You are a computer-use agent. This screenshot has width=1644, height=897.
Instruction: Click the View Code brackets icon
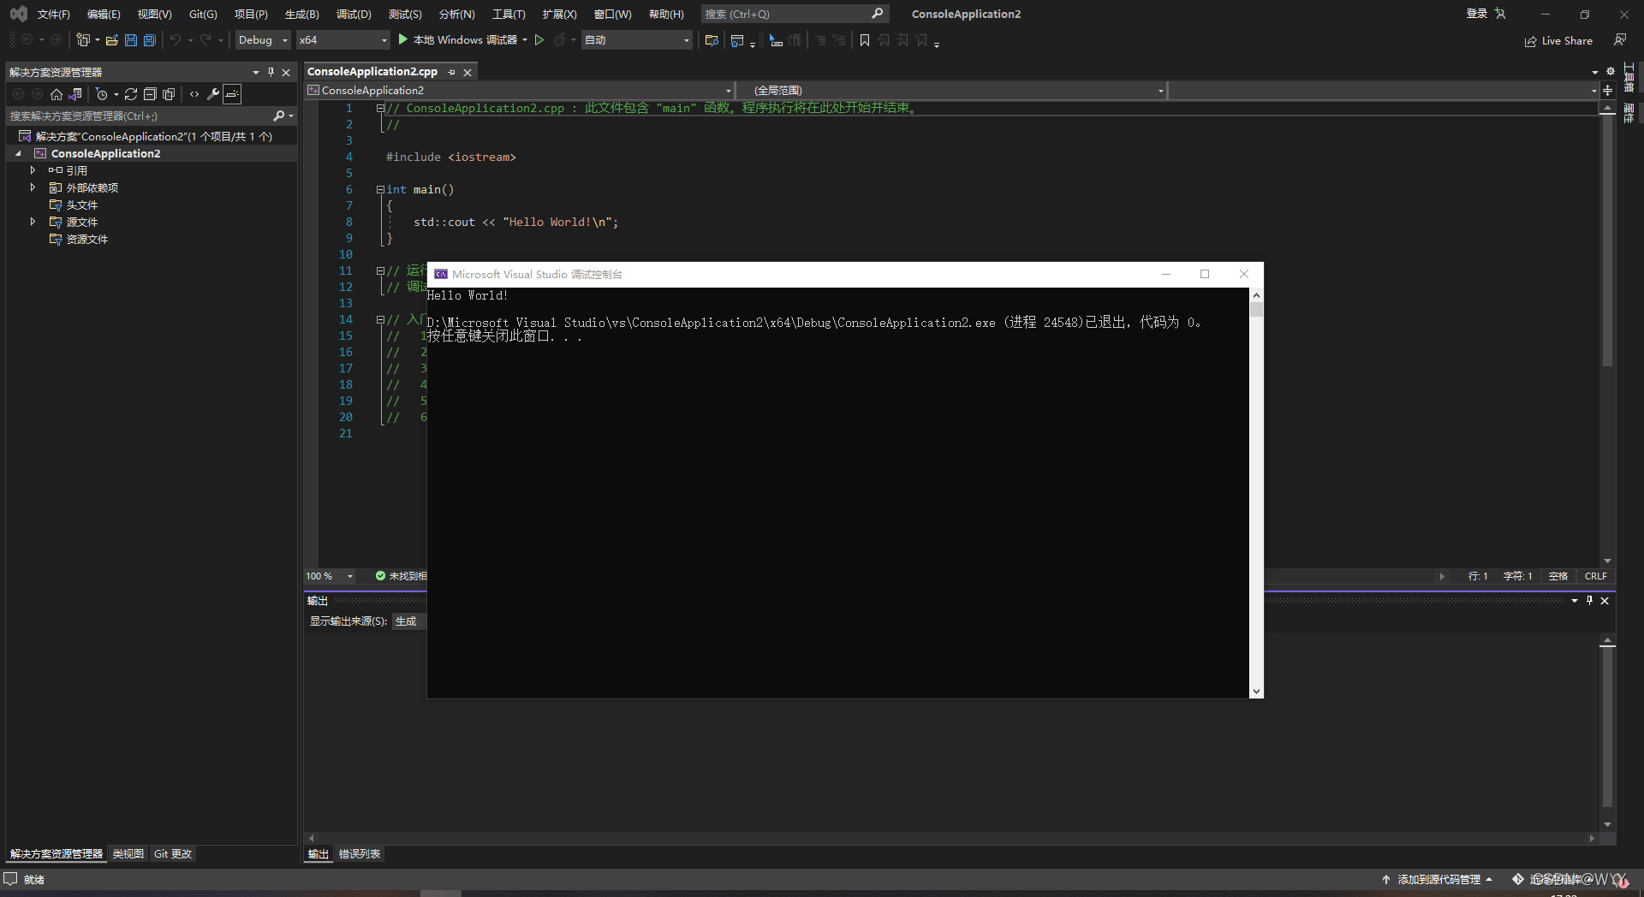pyautogui.click(x=194, y=94)
